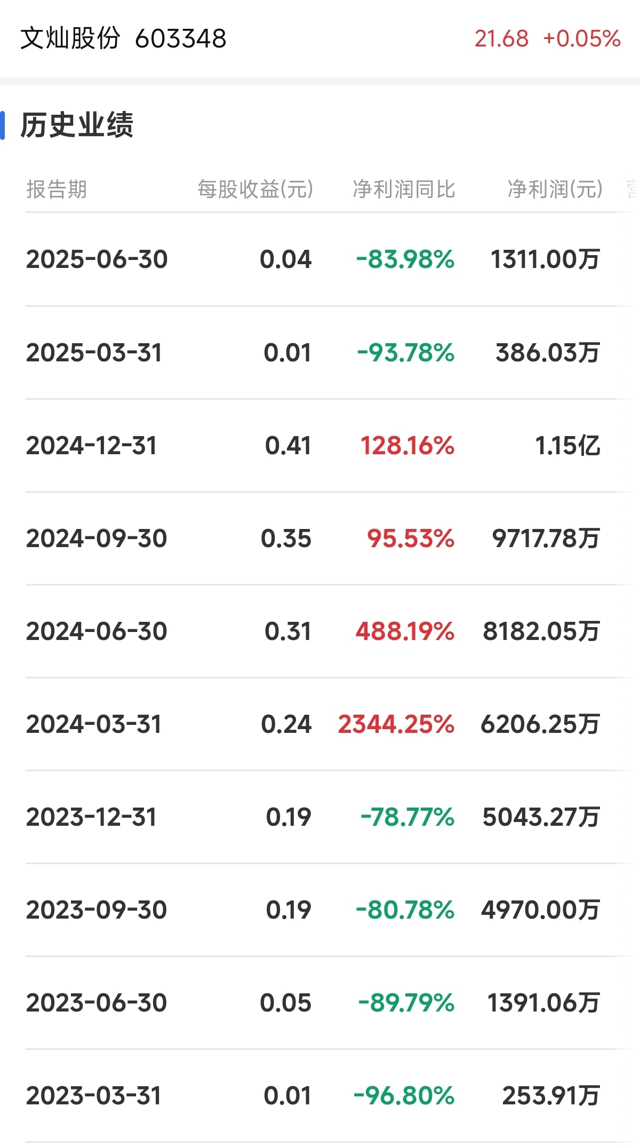Open the 2023-12-31 report row
Screen dimensions: 640x1146
pos(320,817)
